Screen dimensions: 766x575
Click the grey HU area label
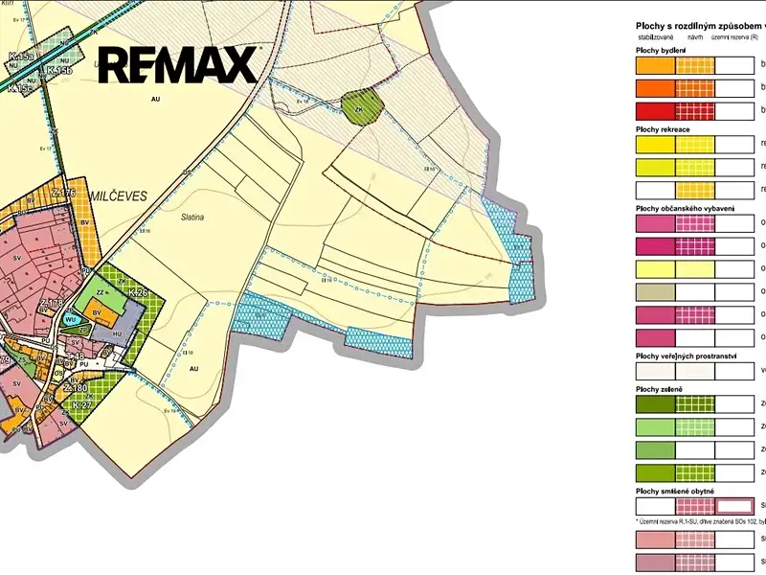click(117, 334)
